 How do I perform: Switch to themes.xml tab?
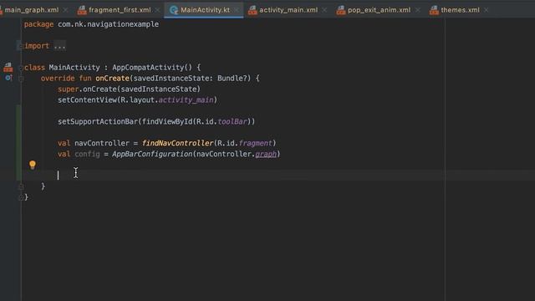[460, 10]
